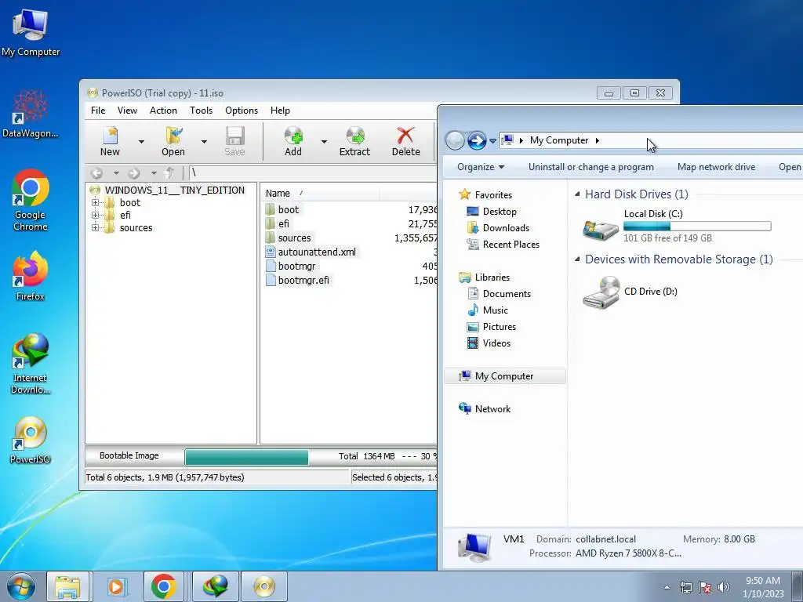The image size is (803, 602).
Task: Click the volume speaker tray icon
Action: [723, 586]
